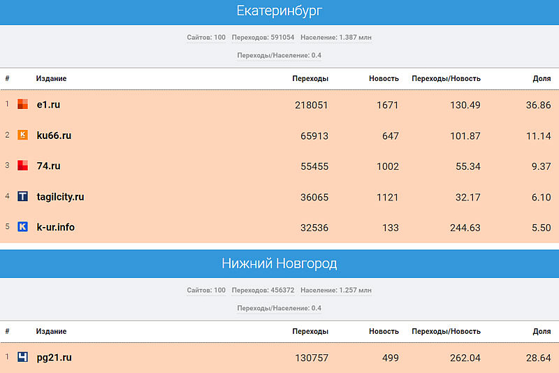The height and width of the screenshot is (373, 559).
Task: Click the 74.ru red favicon
Action: [x=22, y=166]
